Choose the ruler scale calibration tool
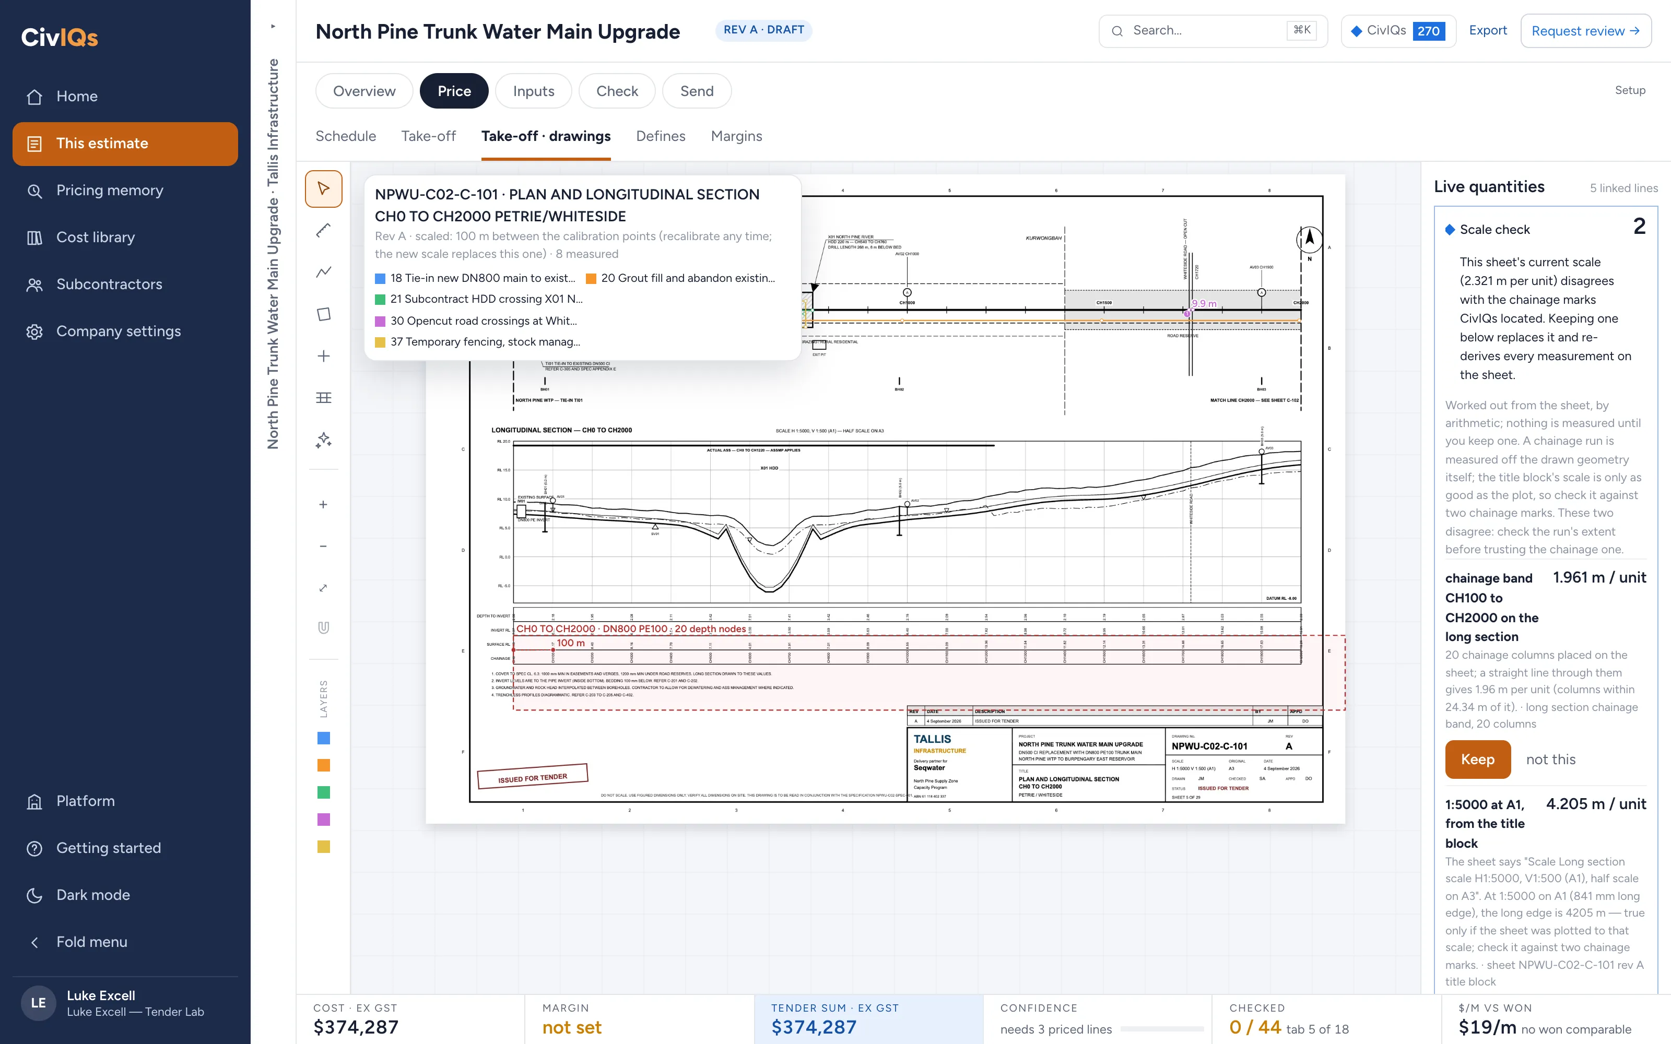Screen dimensions: 1671x1044 click(323, 231)
